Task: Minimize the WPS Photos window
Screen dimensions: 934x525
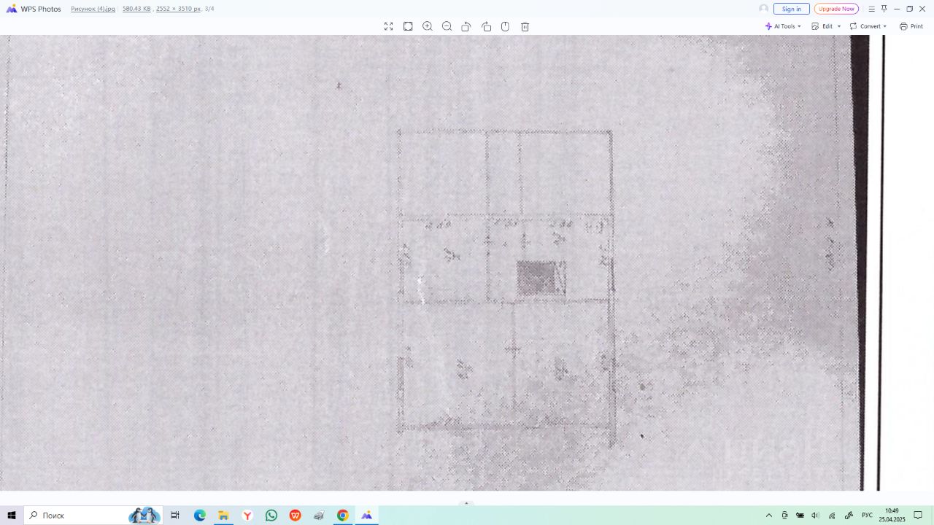Action: pos(897,9)
